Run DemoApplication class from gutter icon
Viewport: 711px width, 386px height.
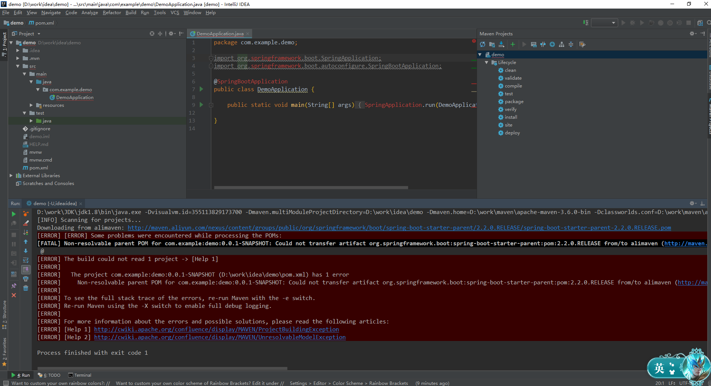click(x=202, y=89)
